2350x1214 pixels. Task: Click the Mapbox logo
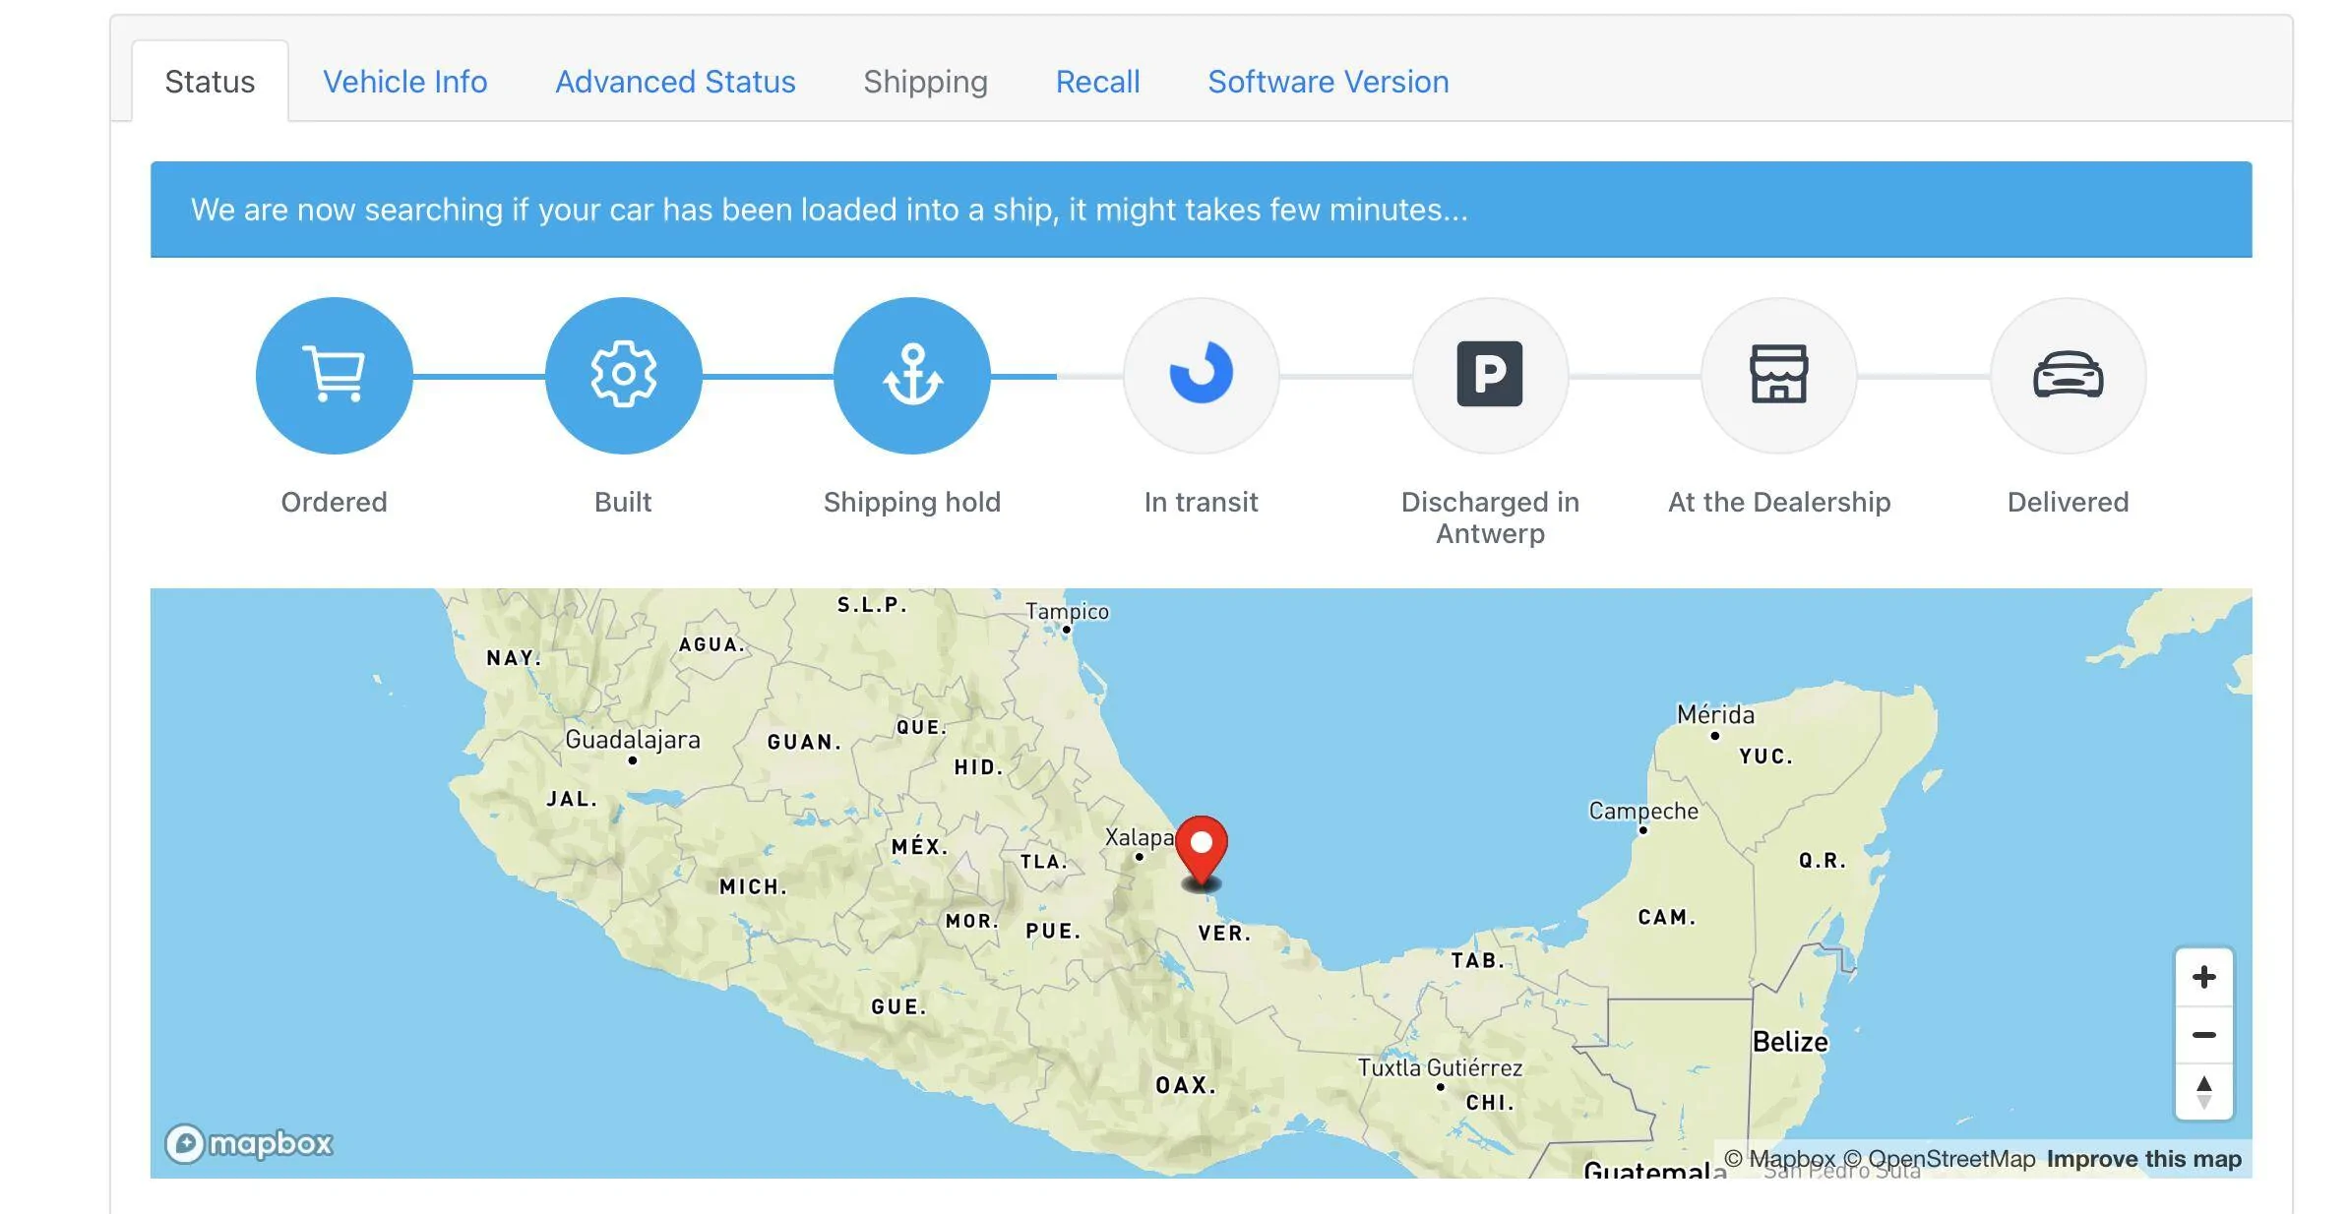click(249, 1143)
